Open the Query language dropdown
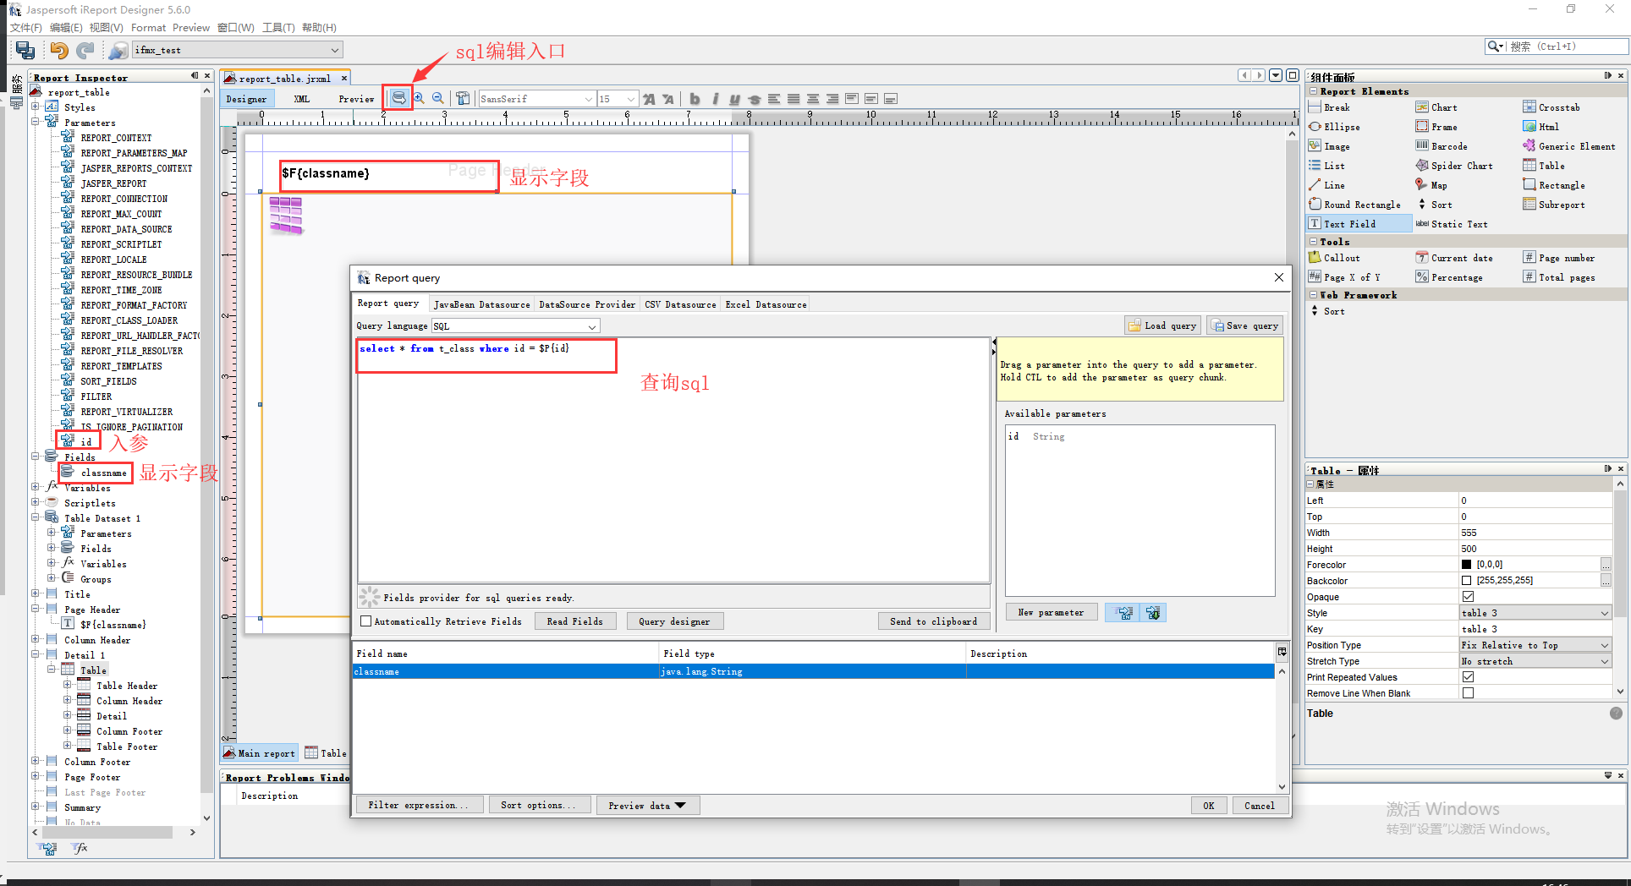 point(591,325)
